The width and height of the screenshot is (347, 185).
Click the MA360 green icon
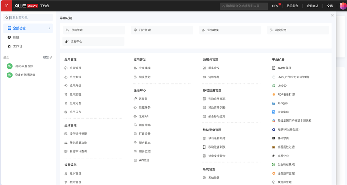[x=274, y=86]
